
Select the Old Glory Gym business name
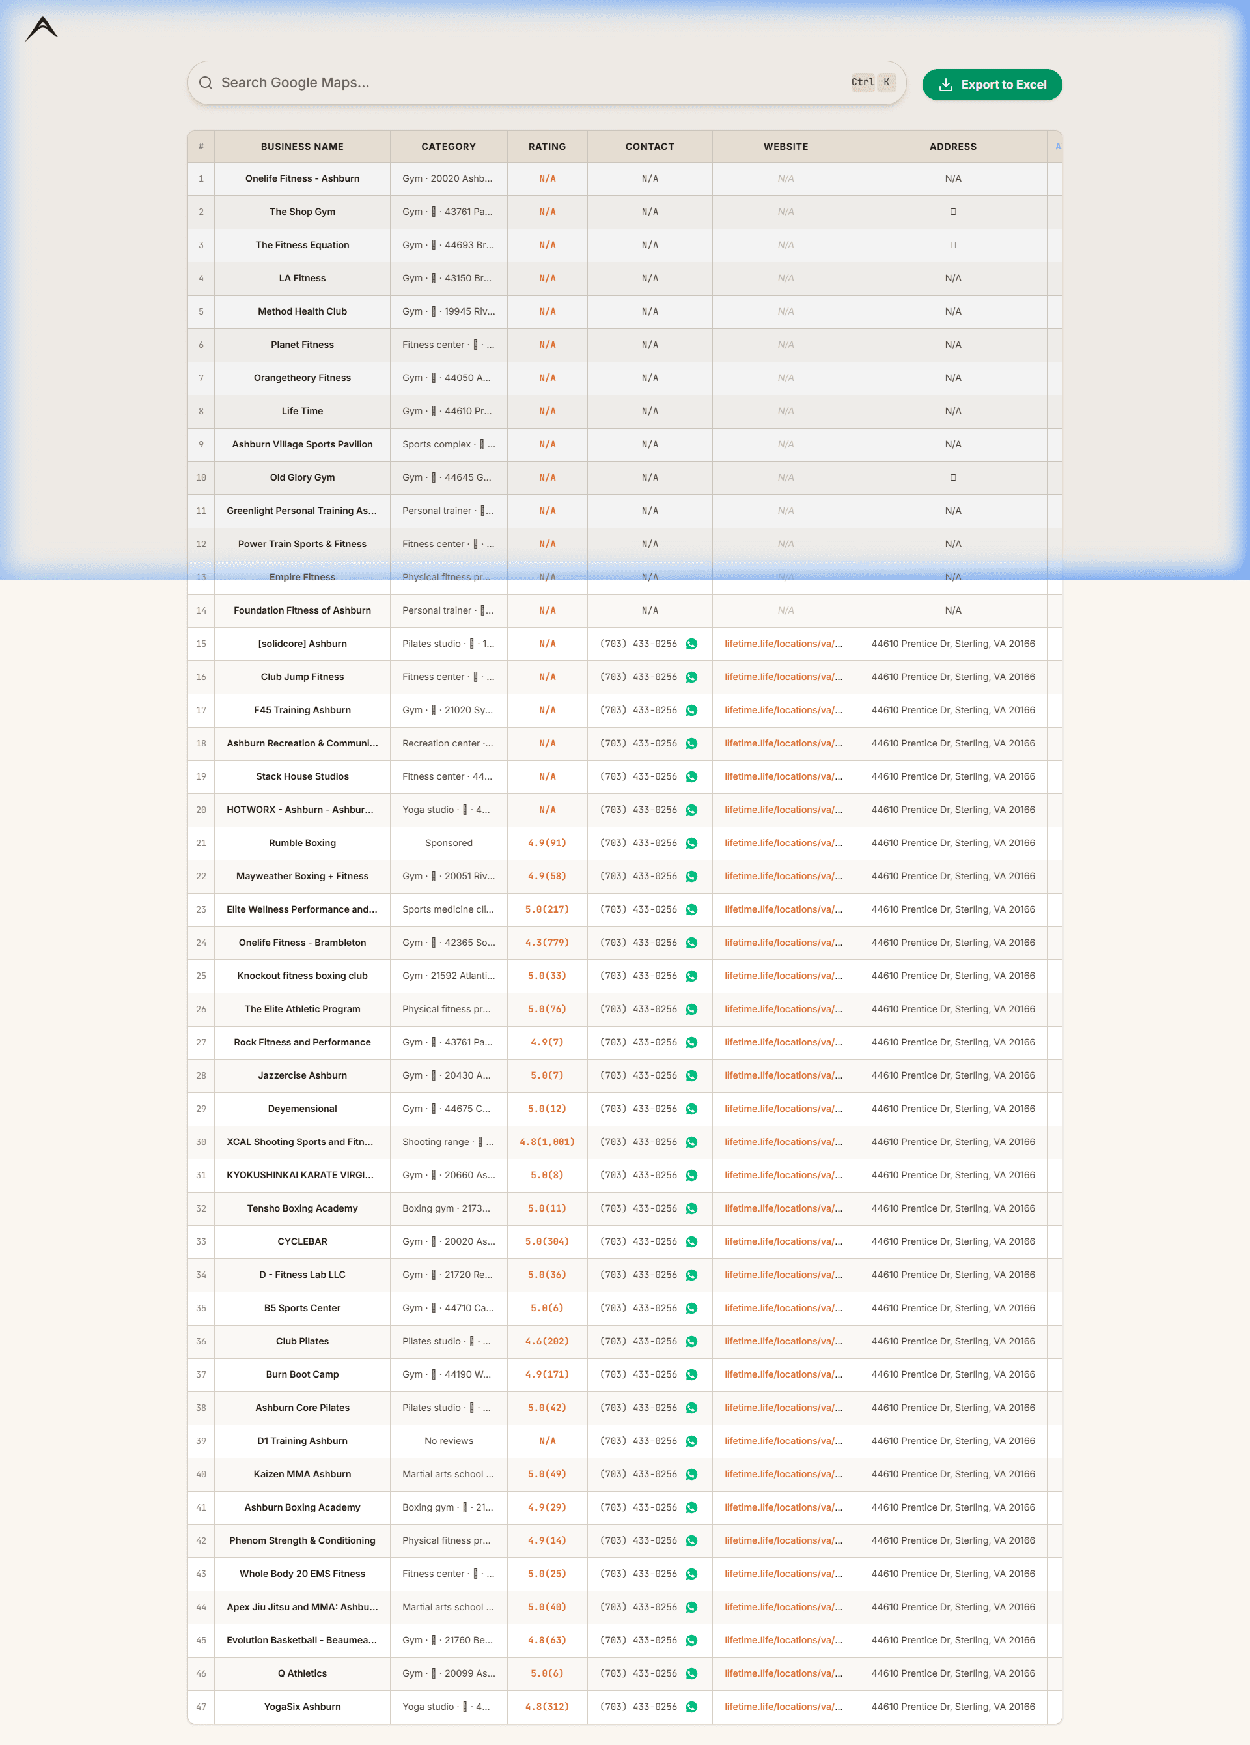(x=302, y=477)
